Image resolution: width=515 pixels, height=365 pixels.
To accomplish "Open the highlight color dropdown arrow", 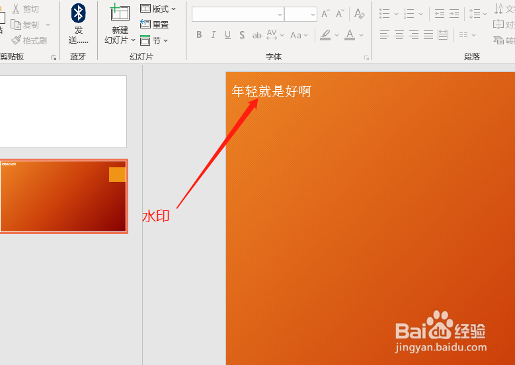I will (337, 35).
